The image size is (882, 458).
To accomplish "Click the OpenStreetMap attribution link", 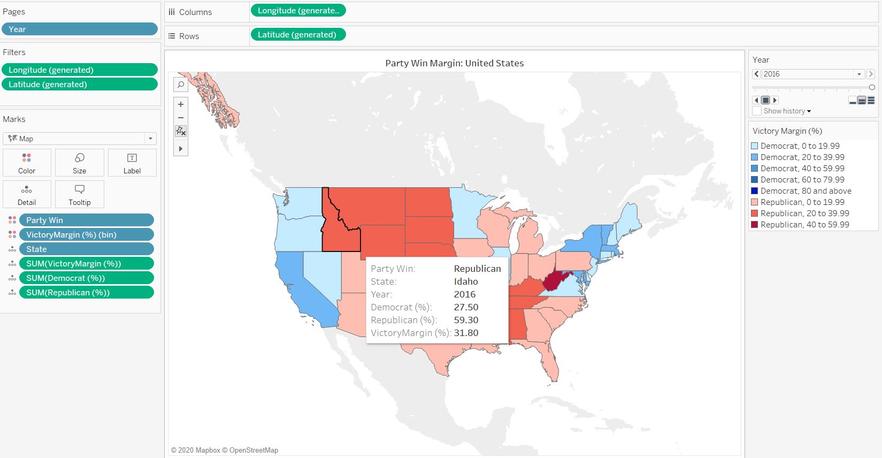I will 254,450.
